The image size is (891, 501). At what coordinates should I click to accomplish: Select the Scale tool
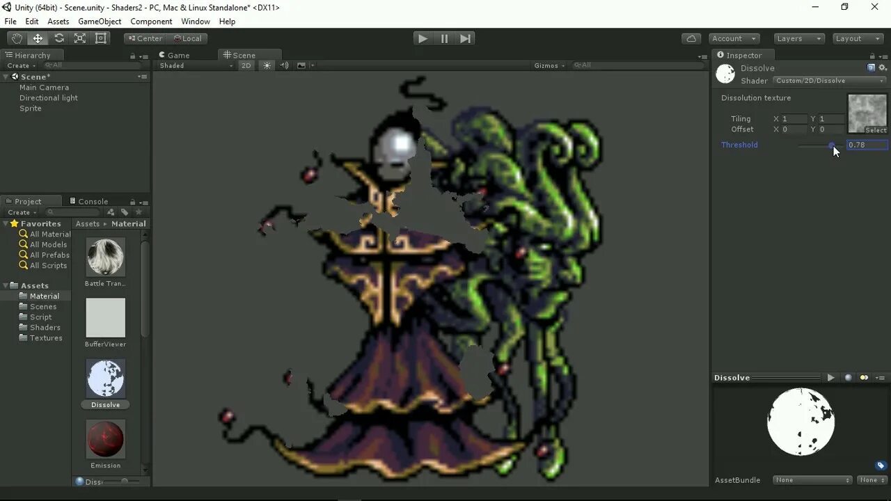point(80,38)
